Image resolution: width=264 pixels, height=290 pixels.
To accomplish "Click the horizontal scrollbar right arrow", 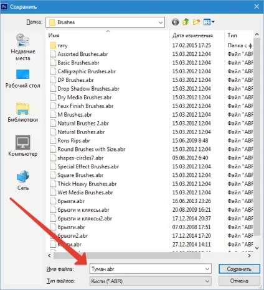I will click(x=249, y=256).
